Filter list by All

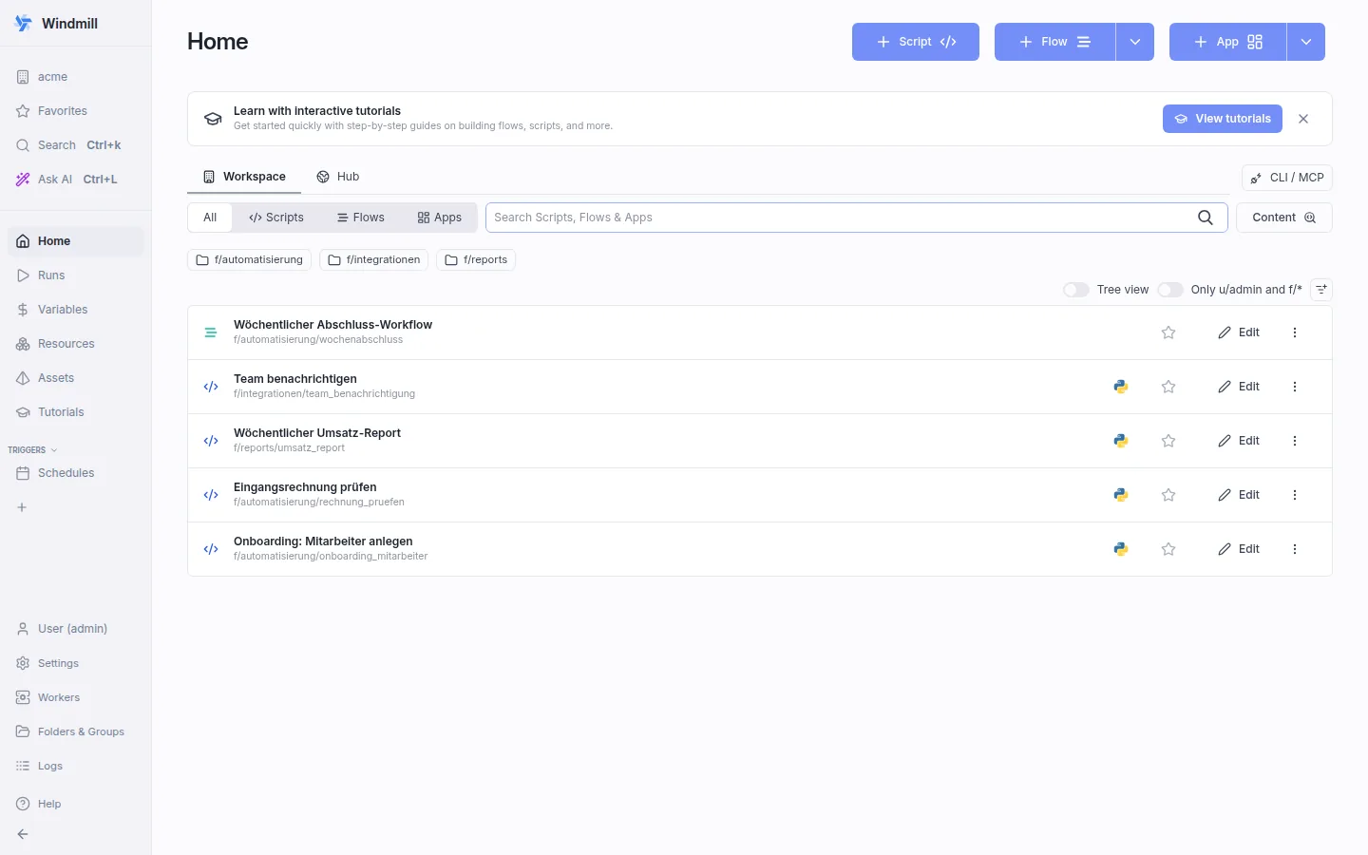(x=210, y=218)
